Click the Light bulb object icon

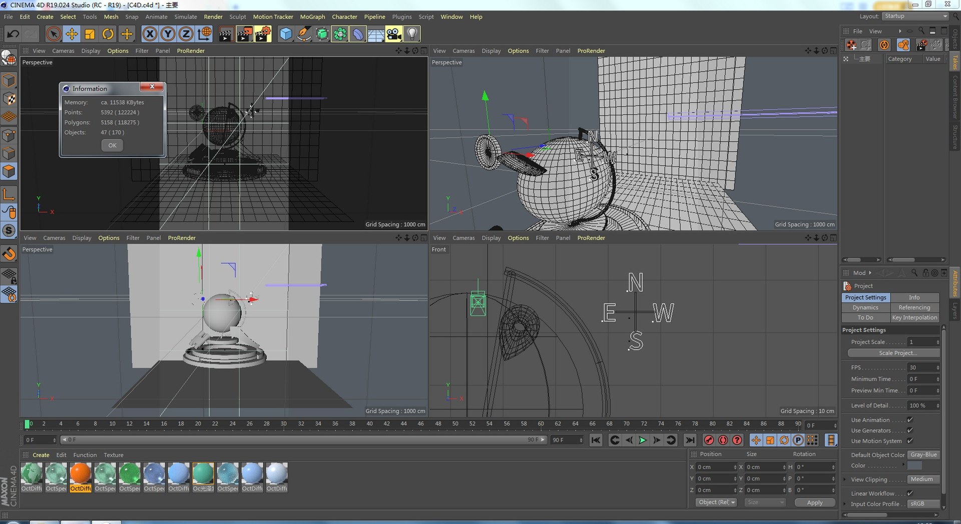pyautogui.click(x=412, y=34)
